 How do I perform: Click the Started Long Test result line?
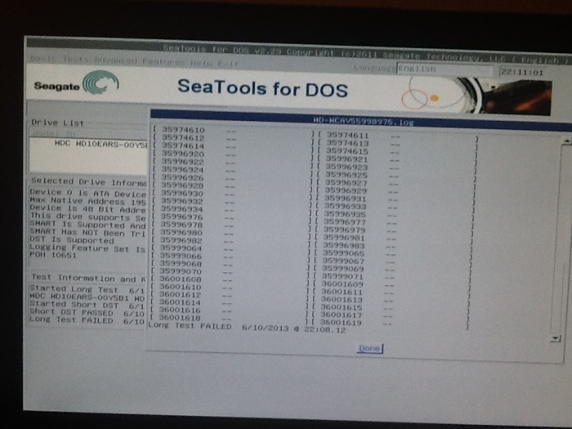[87, 289]
